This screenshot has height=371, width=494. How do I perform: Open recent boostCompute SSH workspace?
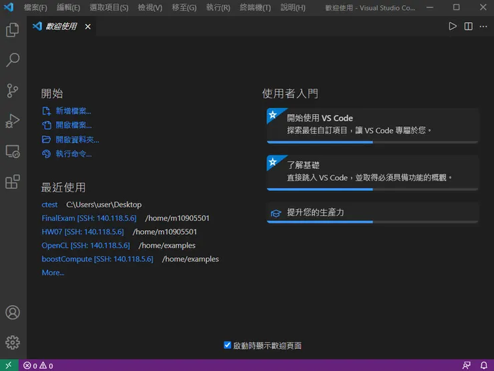pos(97,259)
